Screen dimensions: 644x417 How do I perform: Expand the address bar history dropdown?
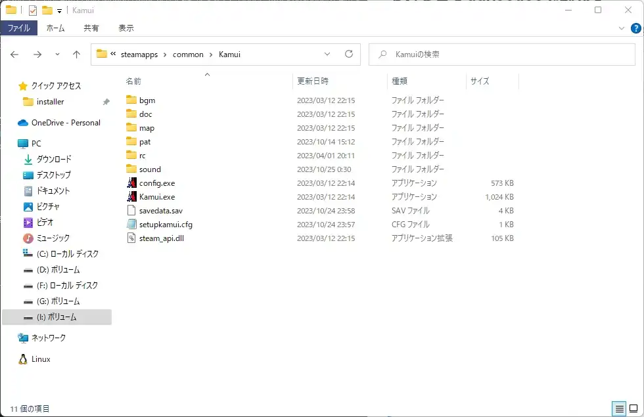[327, 55]
